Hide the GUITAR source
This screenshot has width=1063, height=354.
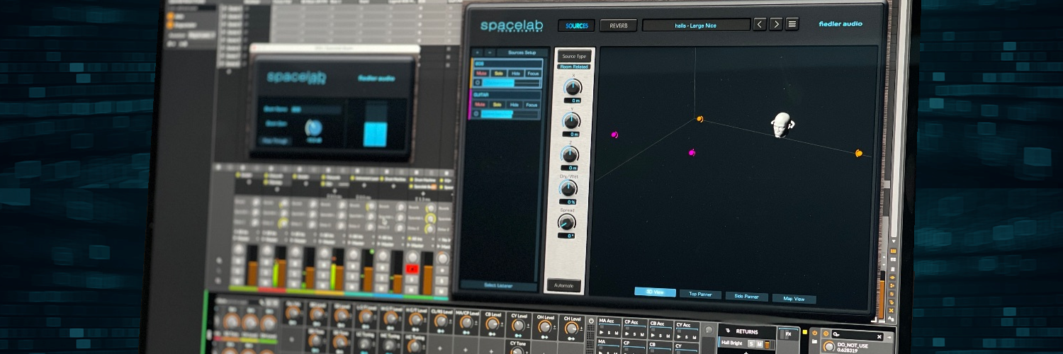515,104
